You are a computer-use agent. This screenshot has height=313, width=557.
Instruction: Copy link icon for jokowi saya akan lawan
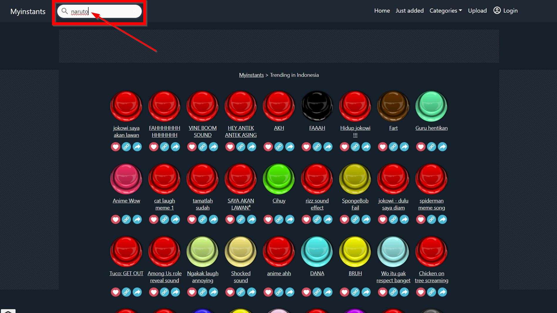126,147
